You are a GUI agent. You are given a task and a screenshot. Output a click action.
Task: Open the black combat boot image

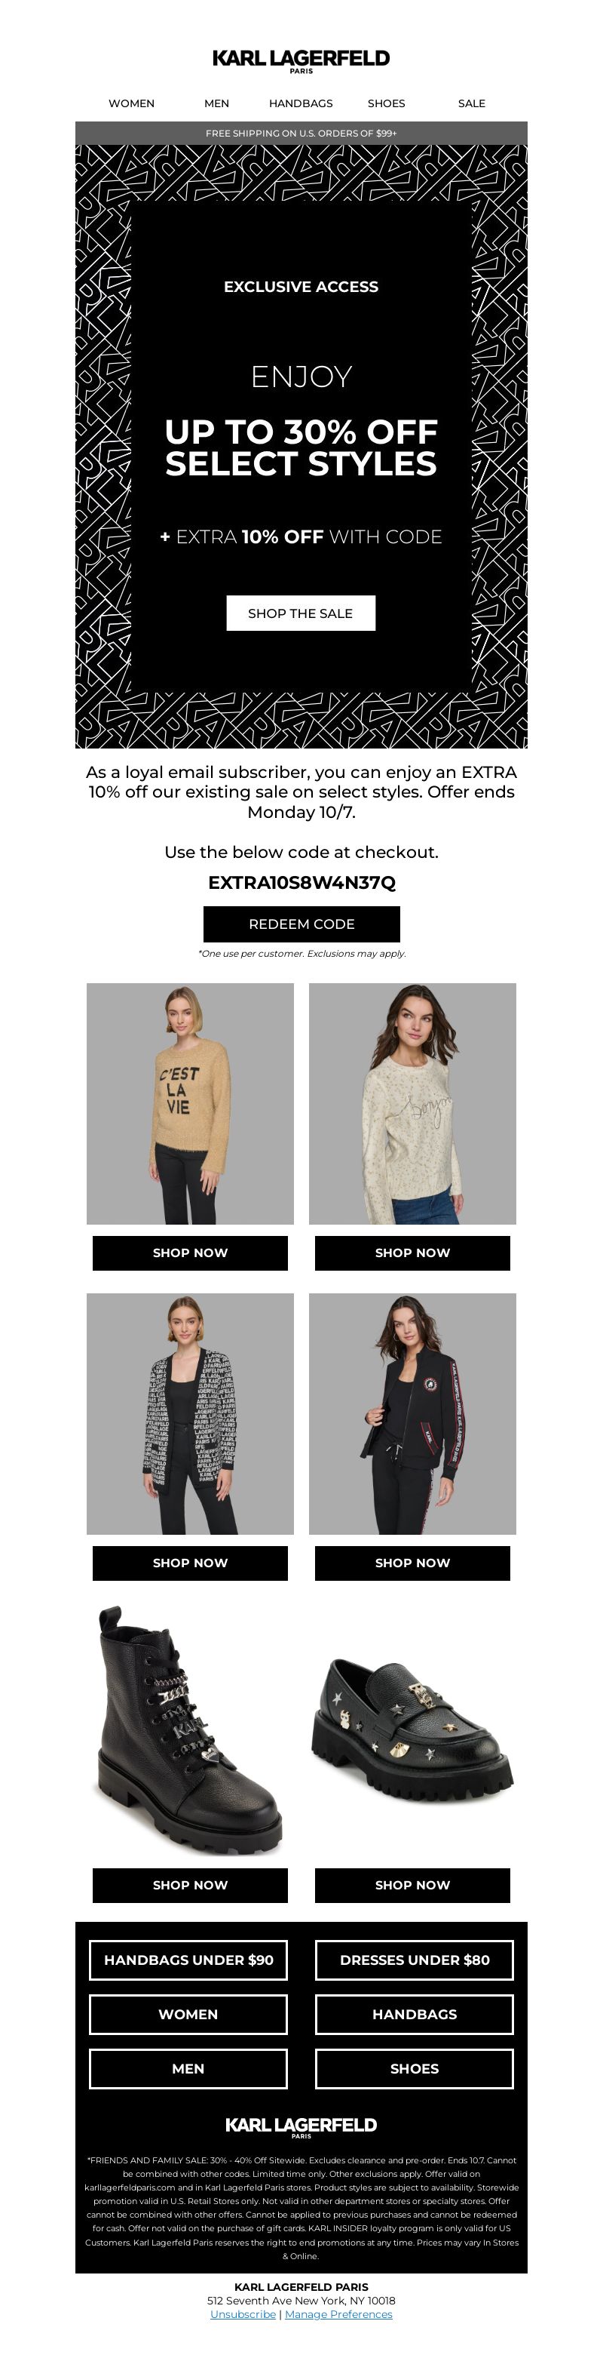click(191, 1730)
